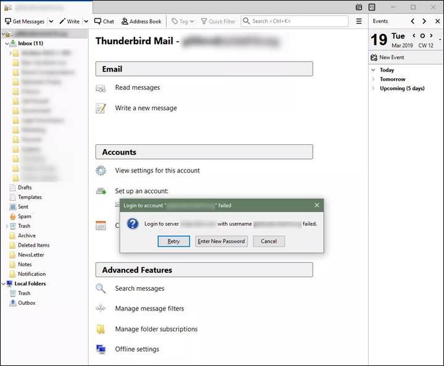Click the account settings gear icon

coord(101,171)
